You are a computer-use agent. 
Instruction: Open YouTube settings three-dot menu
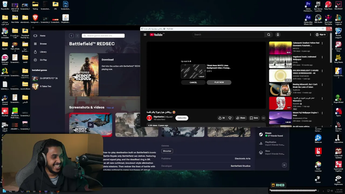tap(310, 34)
